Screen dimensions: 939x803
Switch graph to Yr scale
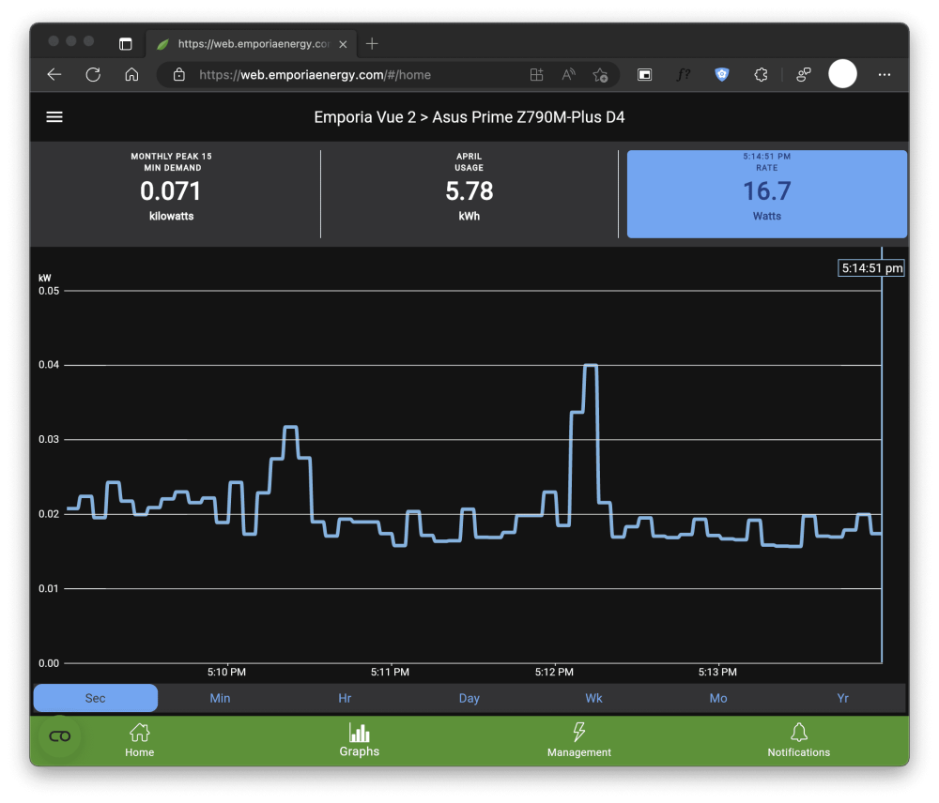tap(842, 698)
